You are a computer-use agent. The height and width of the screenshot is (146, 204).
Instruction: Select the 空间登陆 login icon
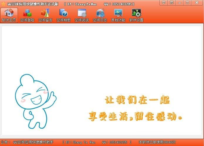coord(27,15)
